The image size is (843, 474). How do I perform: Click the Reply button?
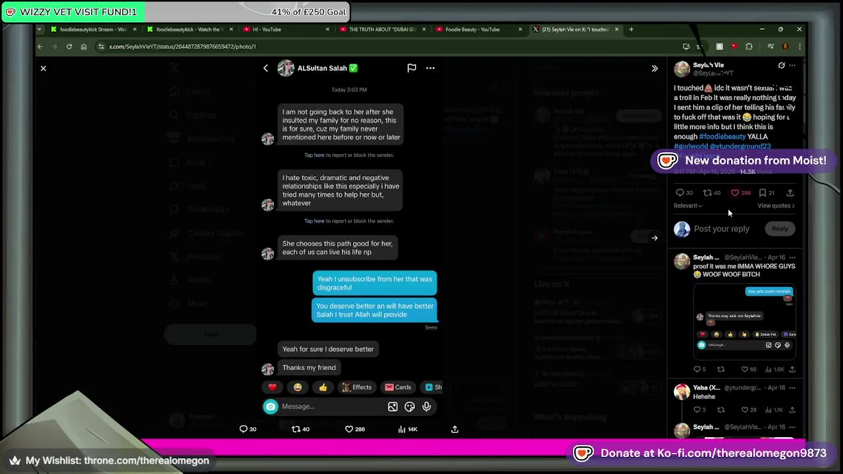tap(780, 228)
